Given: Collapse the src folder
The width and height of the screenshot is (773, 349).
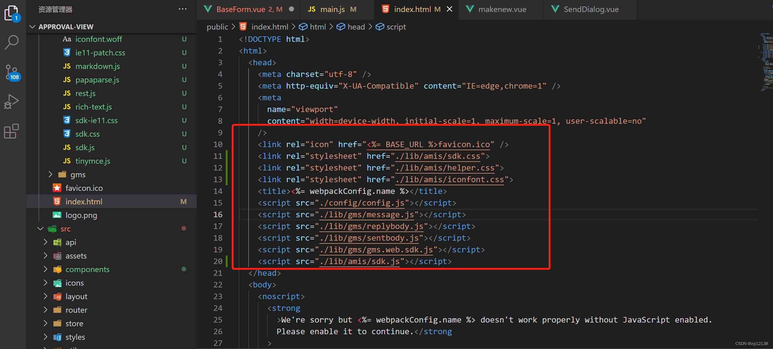Looking at the screenshot, I should (x=40, y=229).
